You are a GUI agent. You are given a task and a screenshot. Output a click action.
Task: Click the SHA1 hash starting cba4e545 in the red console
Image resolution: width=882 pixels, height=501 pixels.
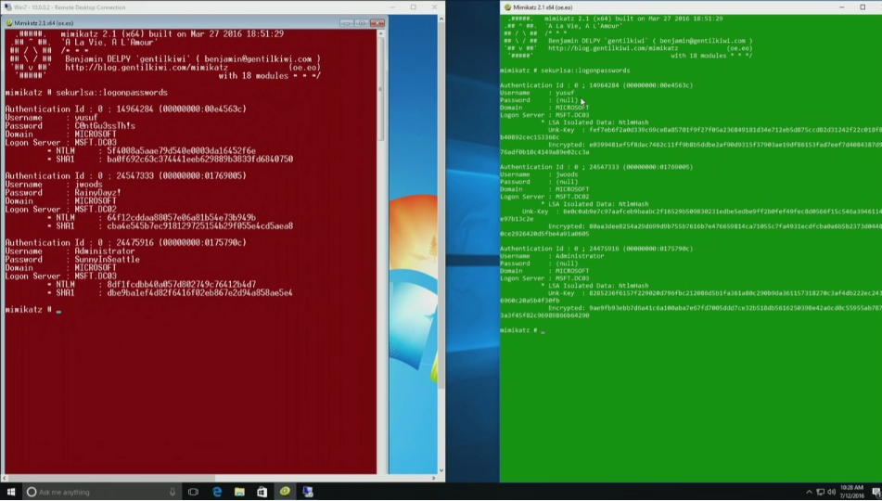pyautogui.click(x=199, y=225)
